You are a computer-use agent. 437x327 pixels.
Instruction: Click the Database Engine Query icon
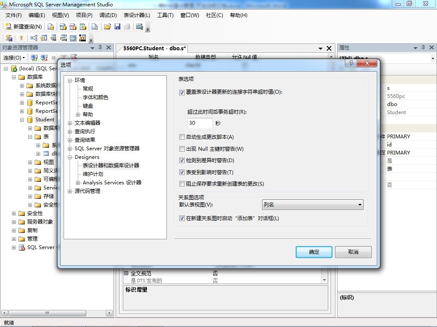(x=51, y=26)
